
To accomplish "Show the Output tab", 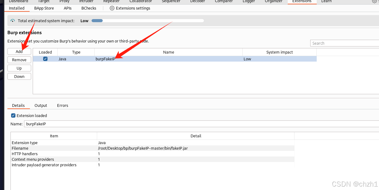I will [41, 105].
